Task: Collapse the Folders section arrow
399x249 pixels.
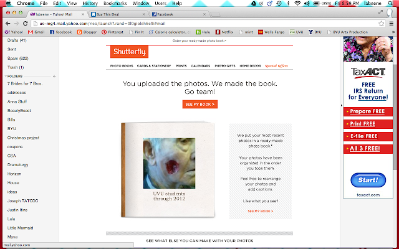Action: point(6,76)
